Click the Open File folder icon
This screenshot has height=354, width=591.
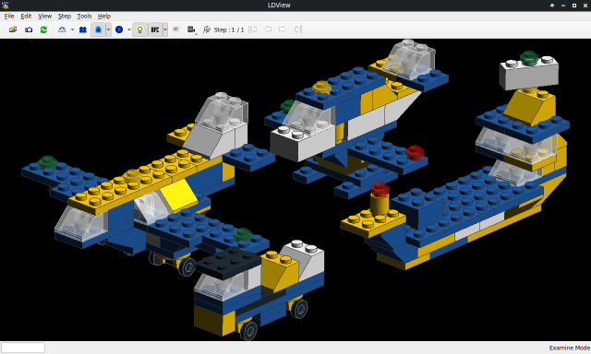coord(13,29)
